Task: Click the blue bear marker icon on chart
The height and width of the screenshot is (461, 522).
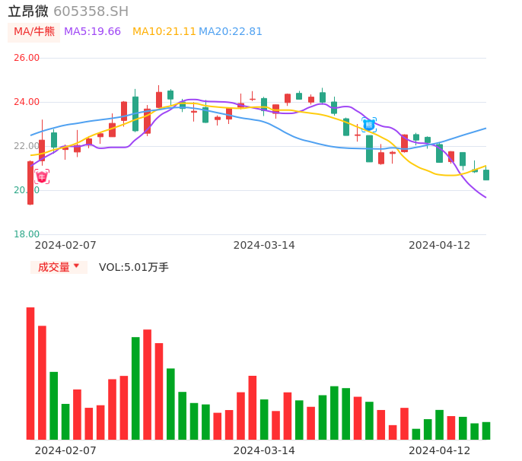Action: (x=369, y=124)
